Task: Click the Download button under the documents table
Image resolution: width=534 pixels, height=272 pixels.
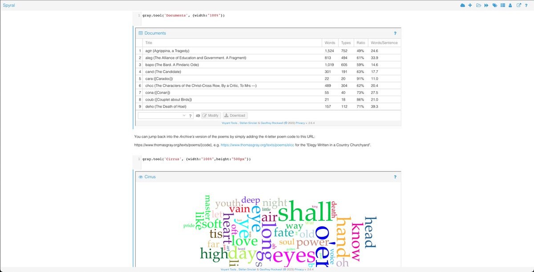Action: 235,115
